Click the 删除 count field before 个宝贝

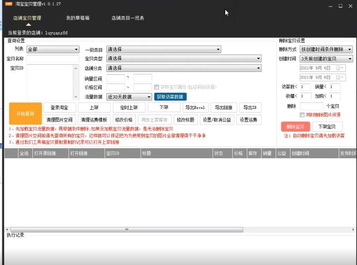pyautogui.click(x=311, y=106)
